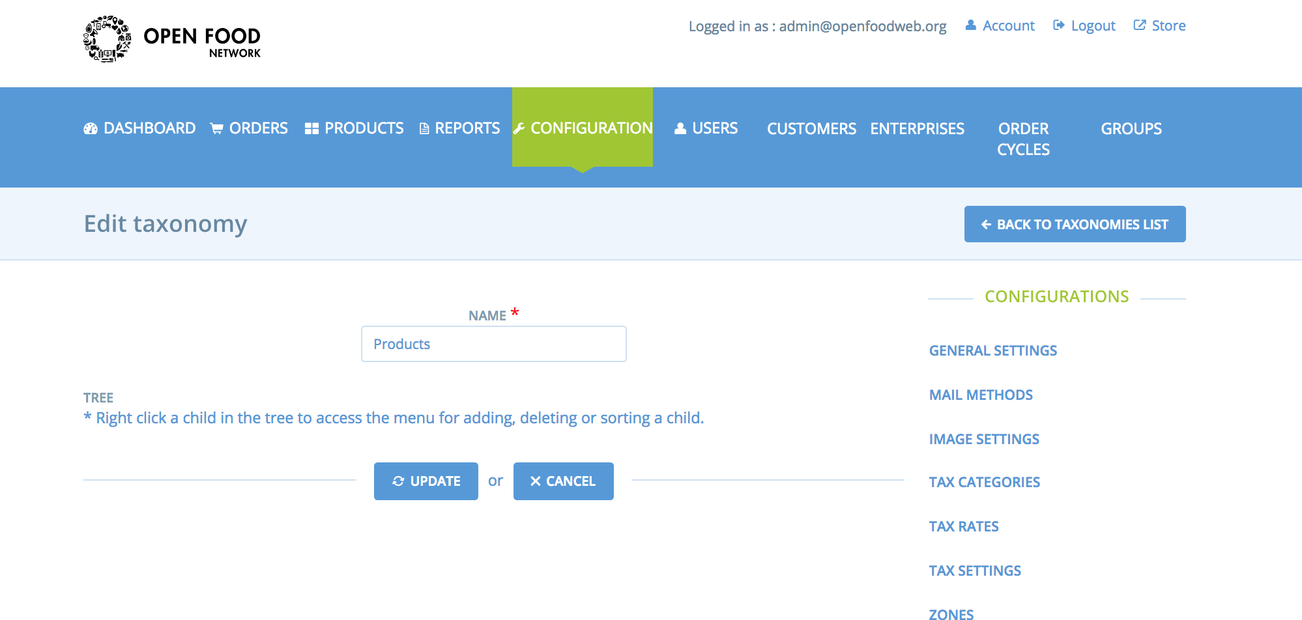Navigate to Tax Categories
Screen dimensions: 1302x620
pos(984,482)
